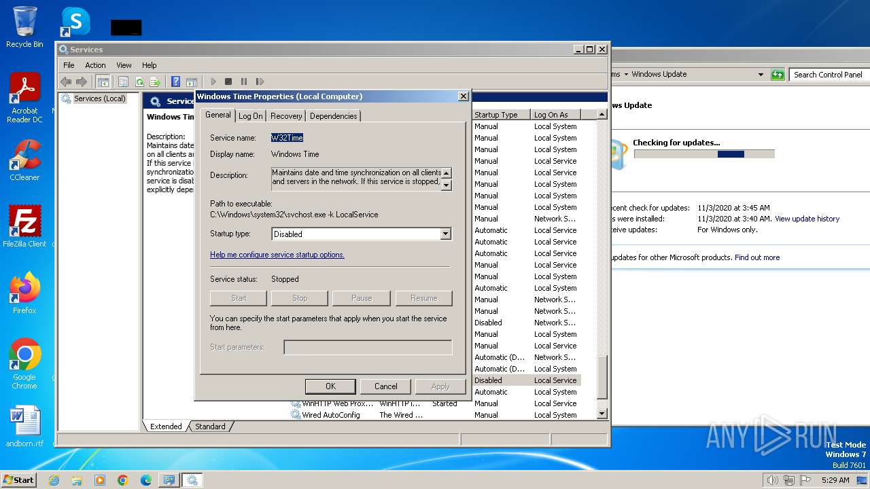Click Help me configure service startup options link
The image size is (870, 489).
(277, 255)
